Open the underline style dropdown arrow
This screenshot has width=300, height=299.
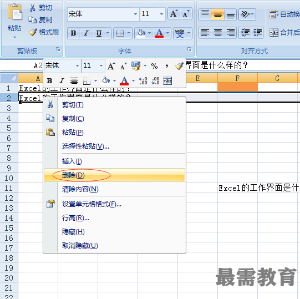[x=108, y=33]
